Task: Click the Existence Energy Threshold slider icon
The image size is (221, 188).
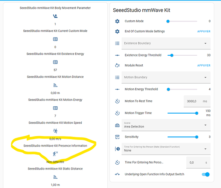Action: click(x=117, y=55)
